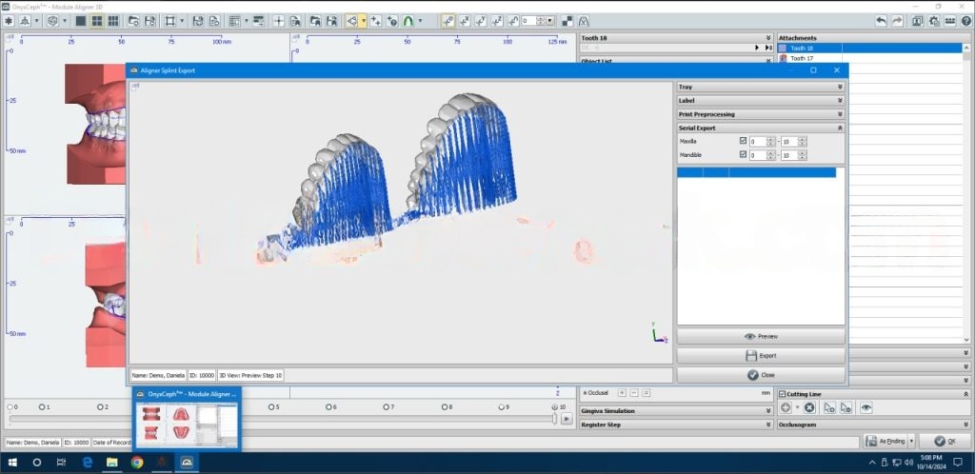Expand the Gingiva Simulation panel
The image size is (975, 474).
pos(768,411)
